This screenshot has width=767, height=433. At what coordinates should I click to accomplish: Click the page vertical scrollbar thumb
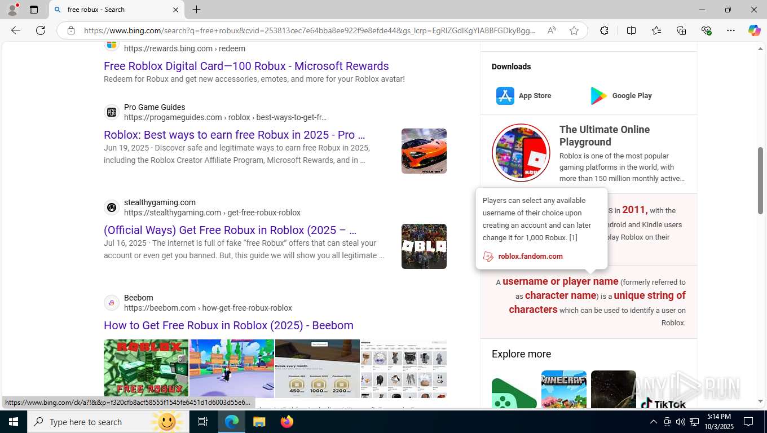click(760, 180)
